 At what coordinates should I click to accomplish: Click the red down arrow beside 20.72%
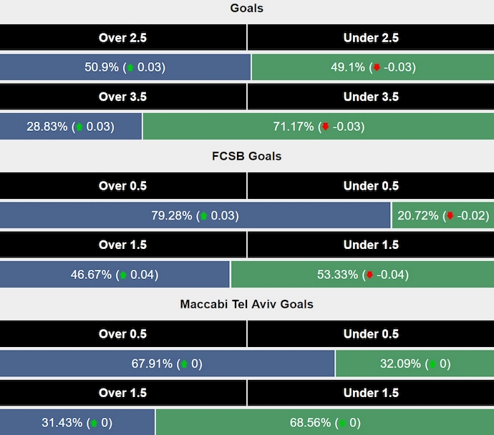tap(450, 215)
